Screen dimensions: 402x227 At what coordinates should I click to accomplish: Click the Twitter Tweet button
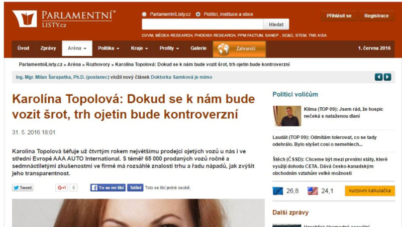point(23,187)
